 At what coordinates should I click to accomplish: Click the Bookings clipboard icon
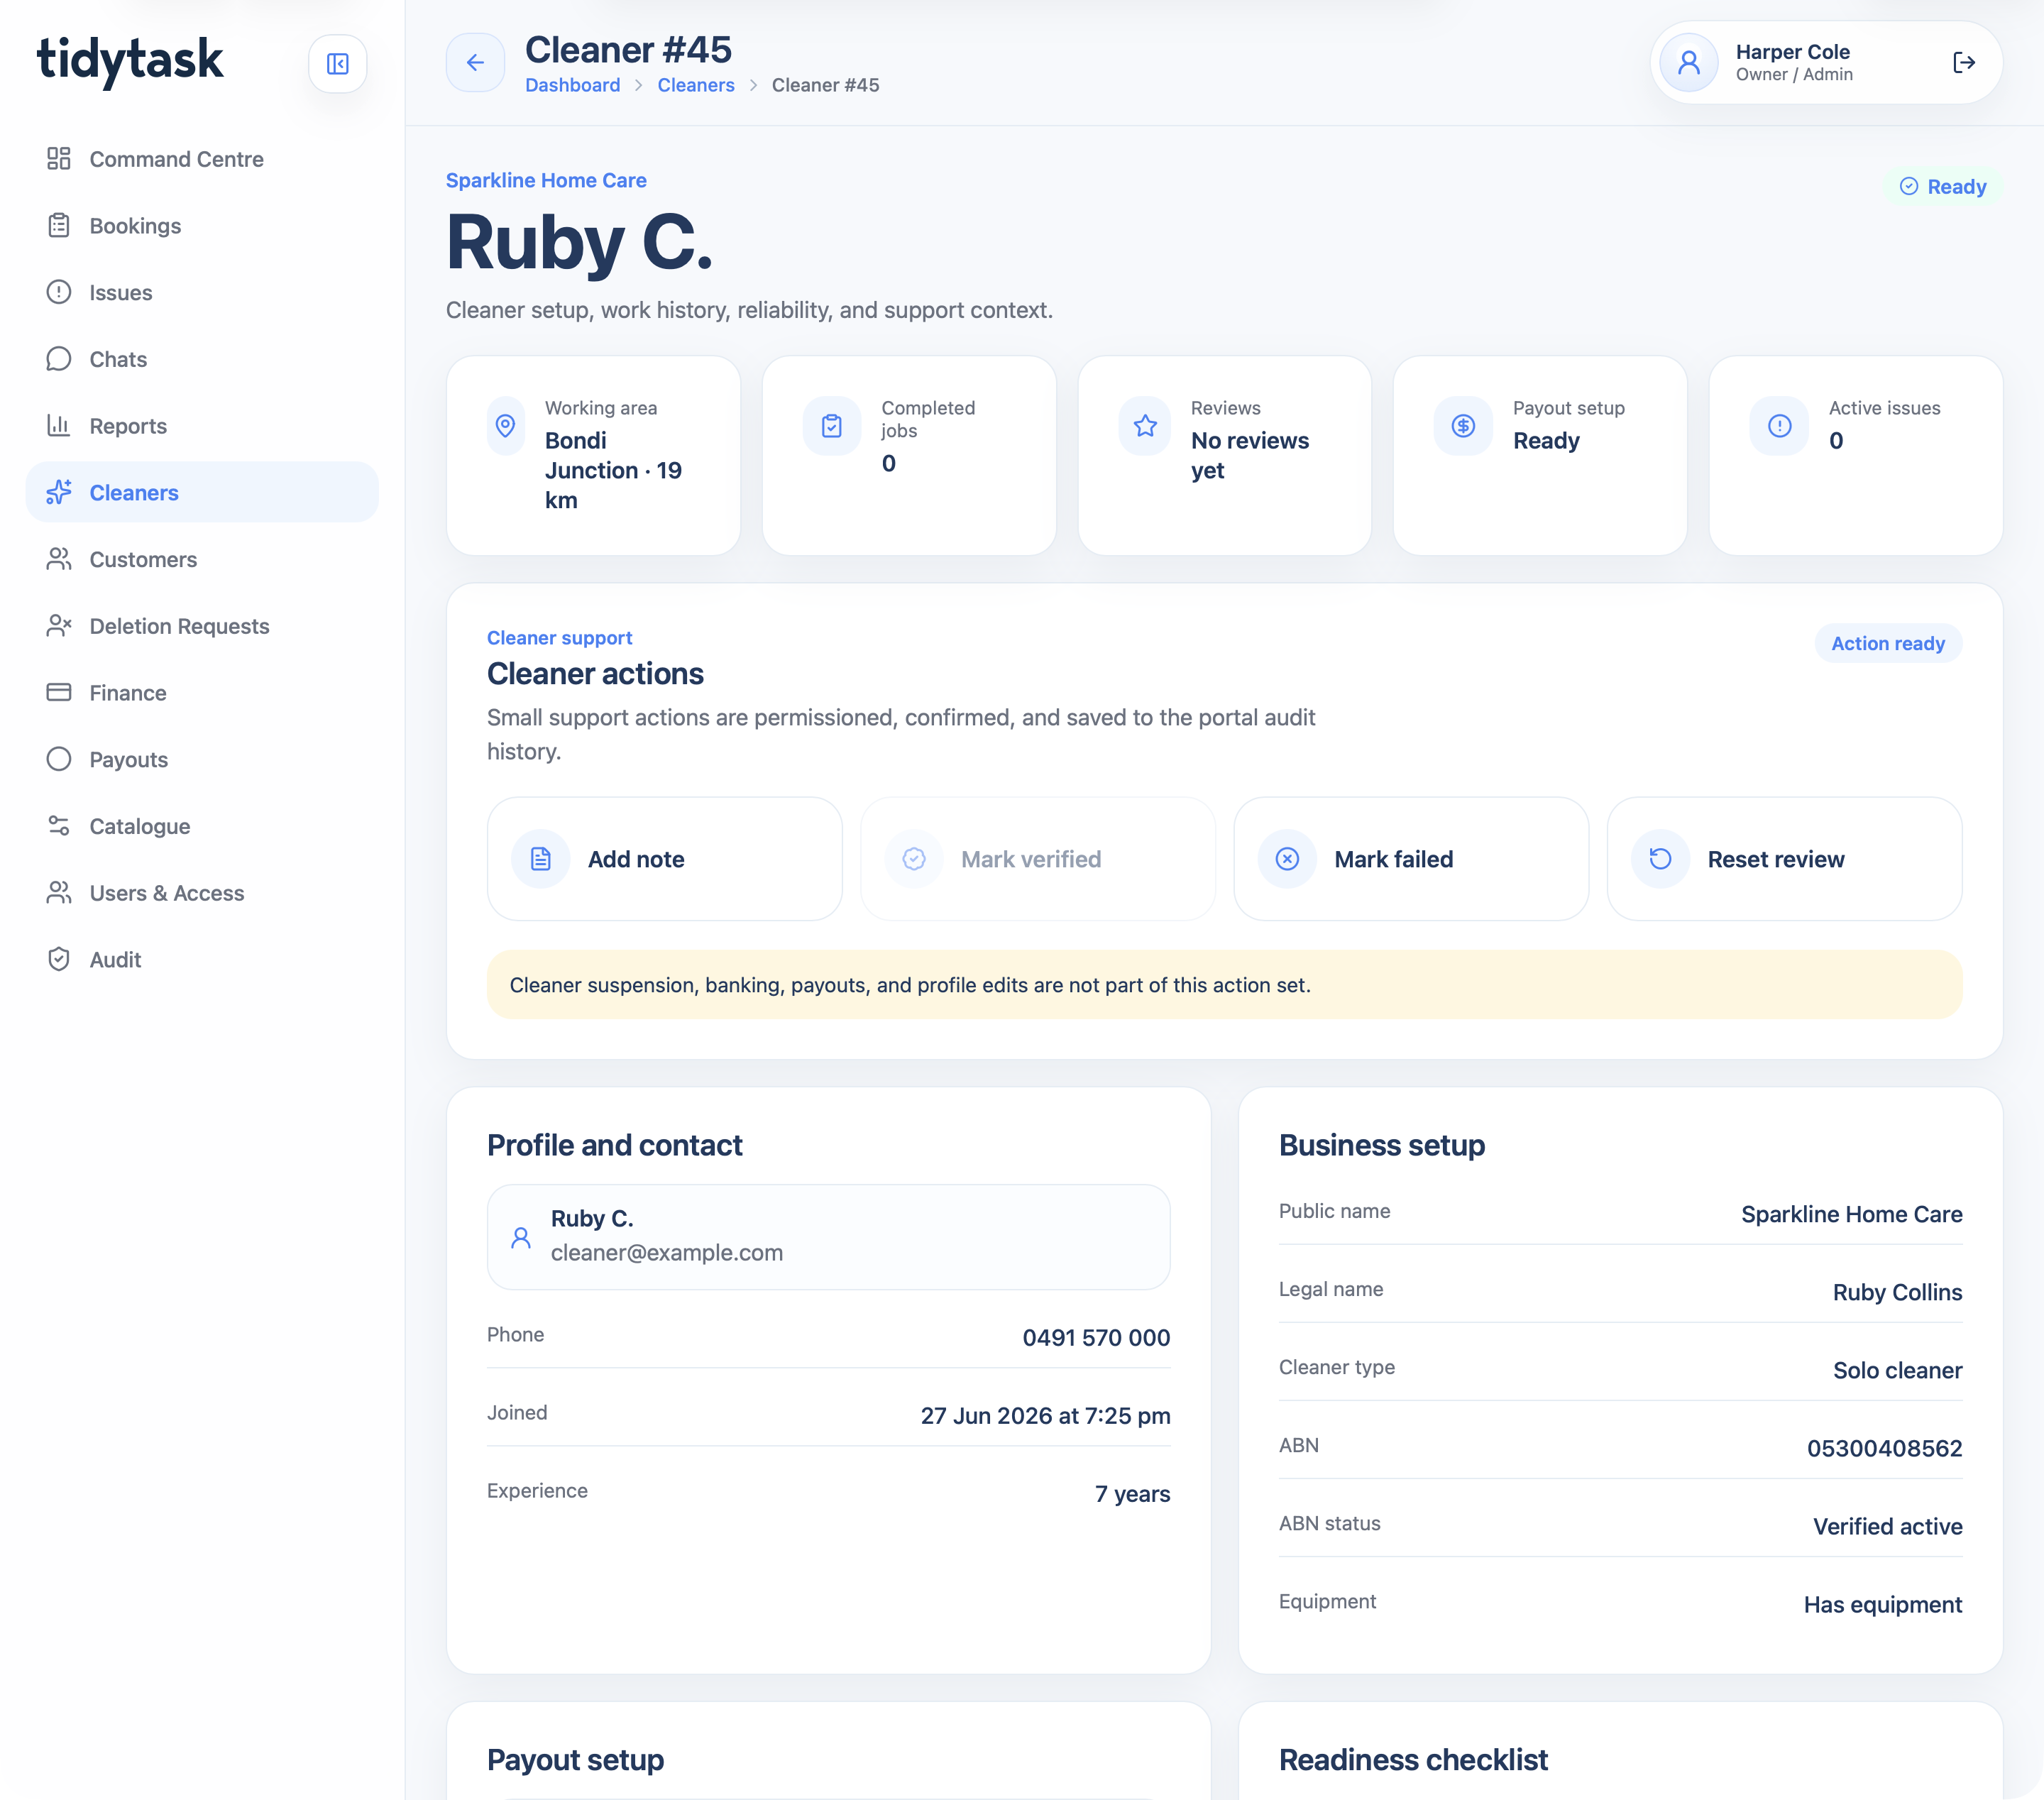point(59,226)
